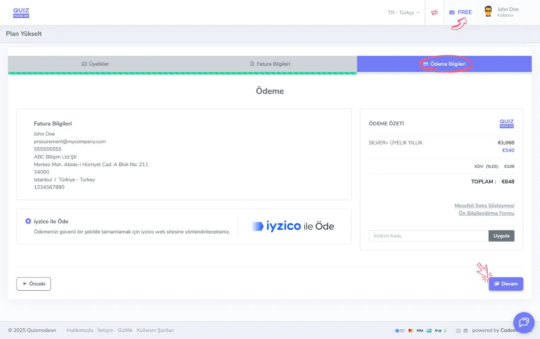Open the announcements megaphone icon
Image resolution: width=540 pixels, height=339 pixels.
434,12
